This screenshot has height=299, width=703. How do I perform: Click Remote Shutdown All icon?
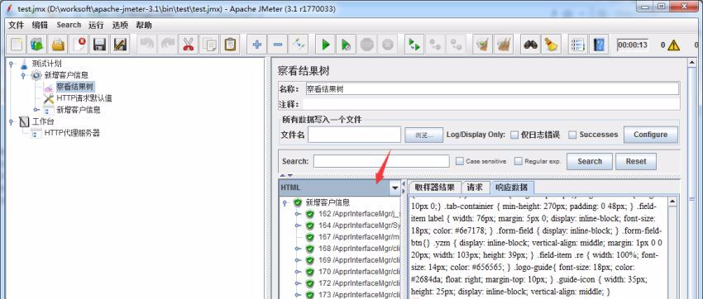456,45
